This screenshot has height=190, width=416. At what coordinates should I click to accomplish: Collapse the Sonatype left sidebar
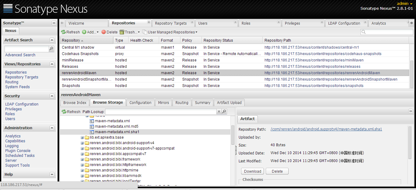pyautogui.click(x=54, y=23)
